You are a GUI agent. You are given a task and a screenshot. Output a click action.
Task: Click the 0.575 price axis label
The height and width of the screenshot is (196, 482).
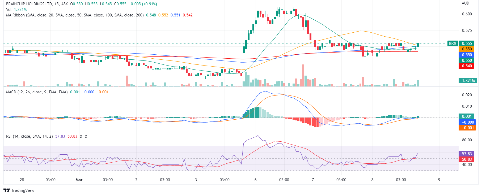click(x=467, y=31)
